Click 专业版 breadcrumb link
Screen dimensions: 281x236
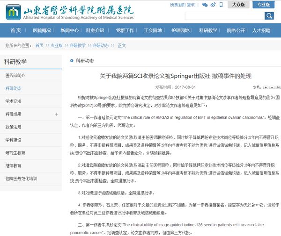click(x=57, y=46)
